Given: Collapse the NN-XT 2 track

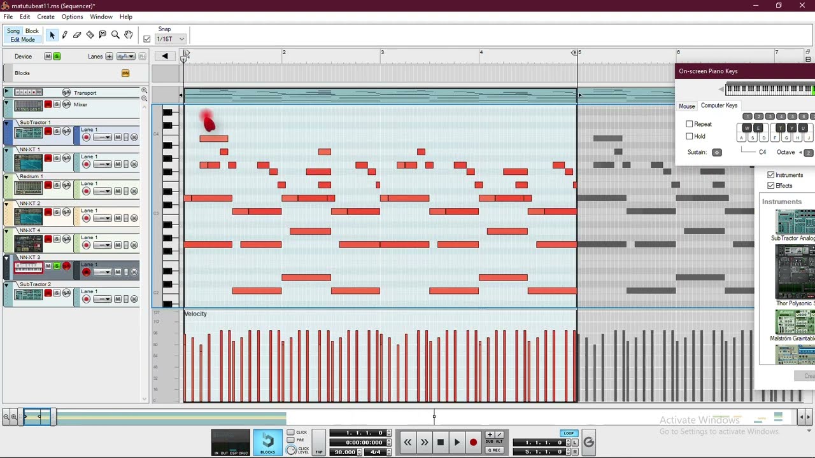Looking at the screenshot, I should click(7, 203).
